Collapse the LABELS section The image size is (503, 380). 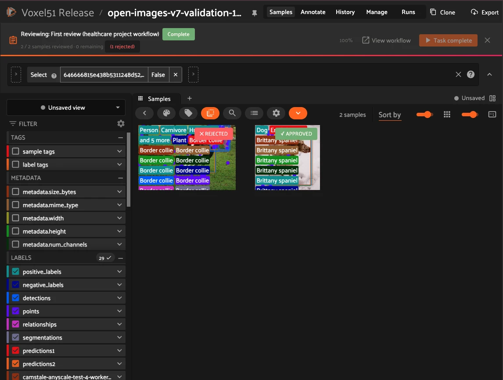tap(121, 258)
